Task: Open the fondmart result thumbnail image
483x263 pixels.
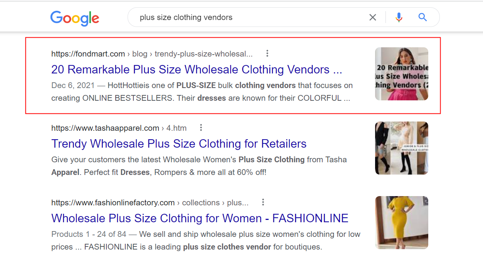Action: (x=401, y=74)
